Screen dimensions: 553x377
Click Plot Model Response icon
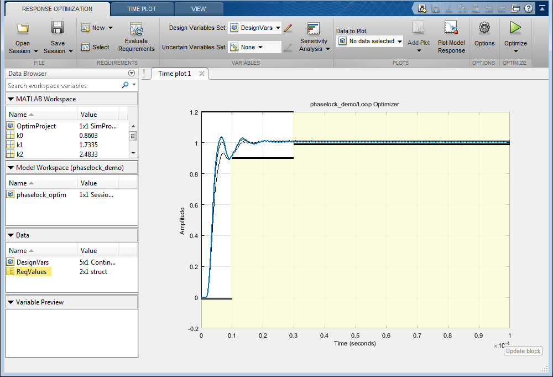[451, 28]
